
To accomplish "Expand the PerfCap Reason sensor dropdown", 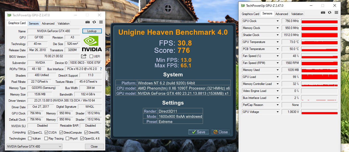I will (x=278, y=105).
